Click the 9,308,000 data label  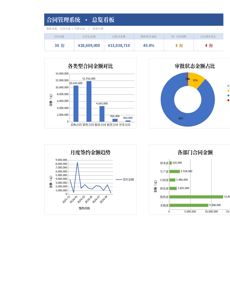pos(215,205)
